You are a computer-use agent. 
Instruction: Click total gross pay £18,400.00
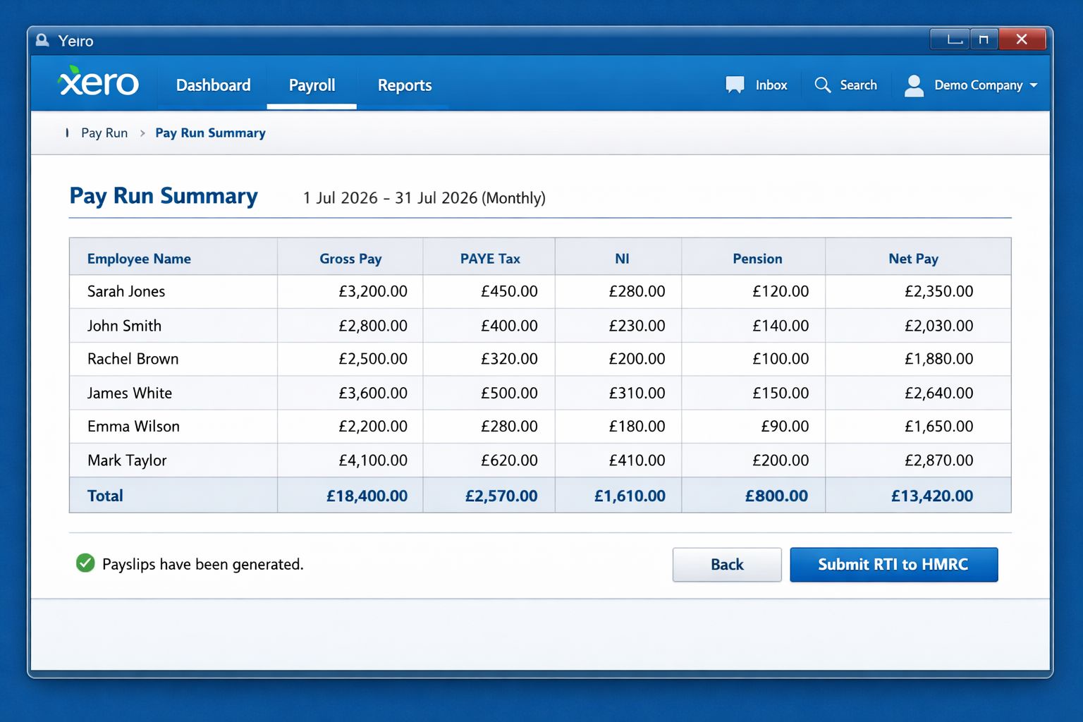click(367, 496)
